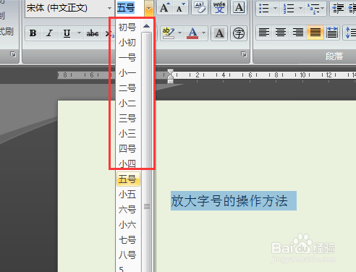Screen dimensions: 356x272
Task: Toggle Italic formatting
Action: (x=50, y=33)
